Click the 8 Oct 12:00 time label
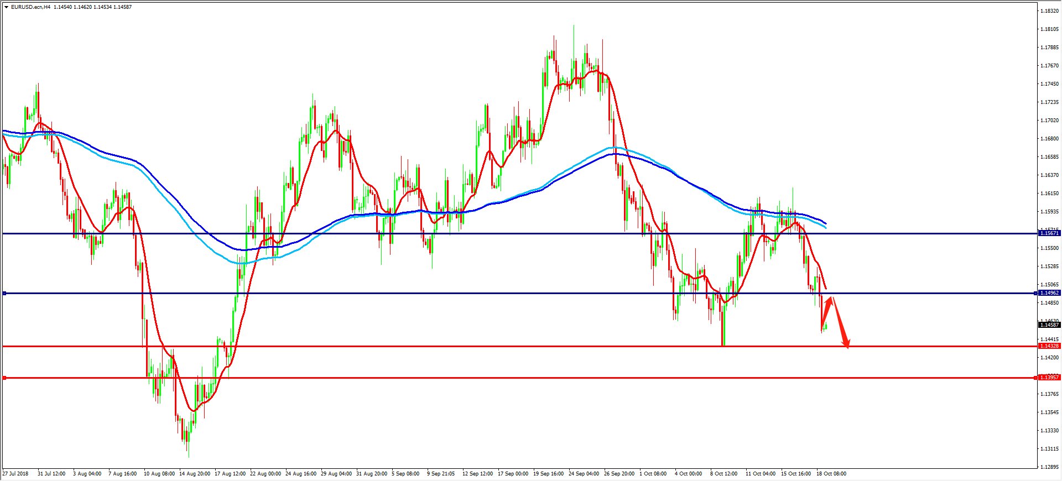 pyautogui.click(x=724, y=474)
